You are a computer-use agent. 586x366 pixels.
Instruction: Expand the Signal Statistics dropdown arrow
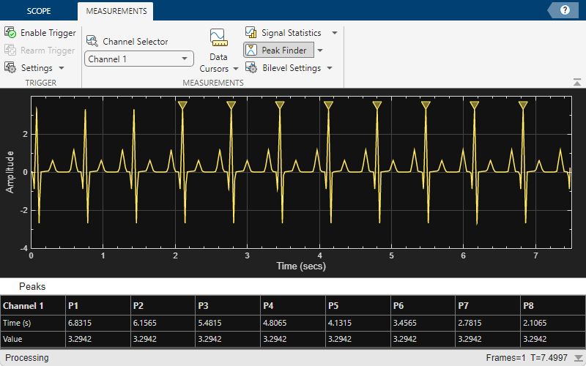335,33
